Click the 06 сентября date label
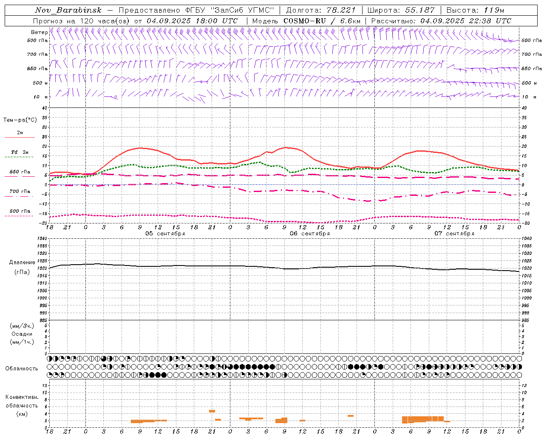544x435 pixels. (310, 234)
